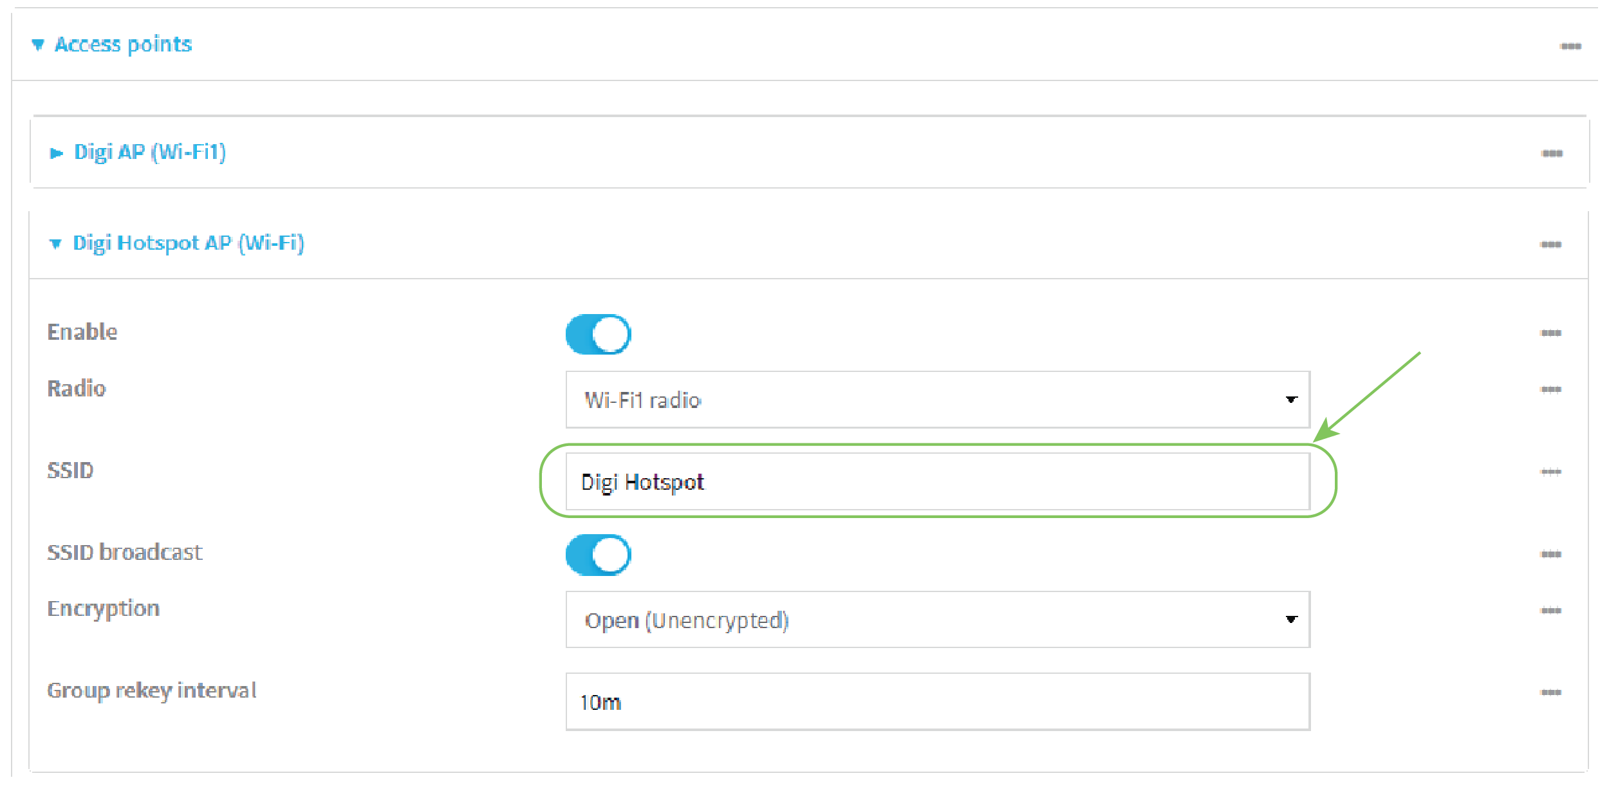Open the Encryption dropdown showing Open (Unencrypted)

coord(938,620)
